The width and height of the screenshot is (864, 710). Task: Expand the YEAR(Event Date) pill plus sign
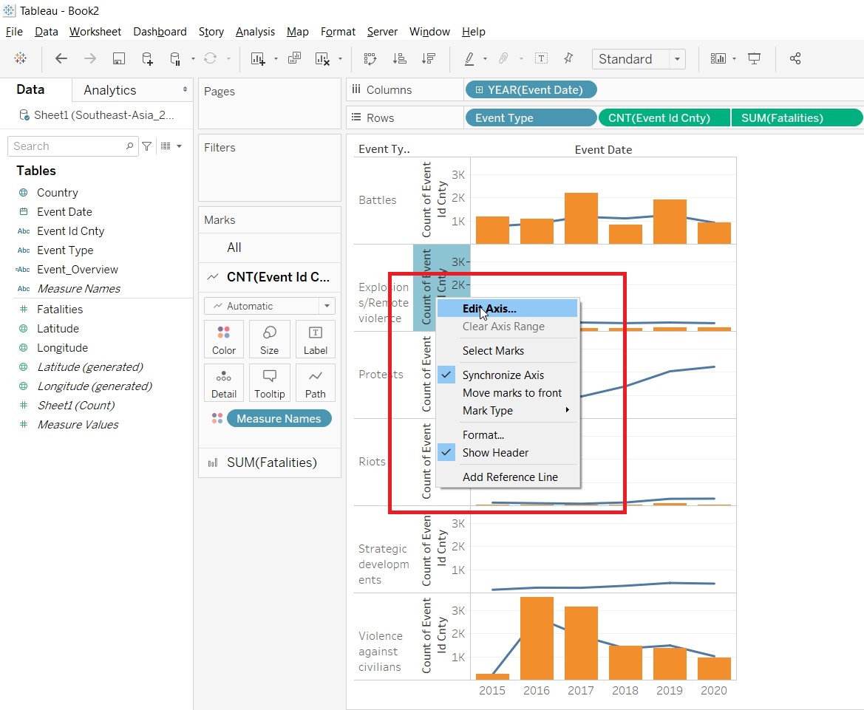tap(479, 90)
